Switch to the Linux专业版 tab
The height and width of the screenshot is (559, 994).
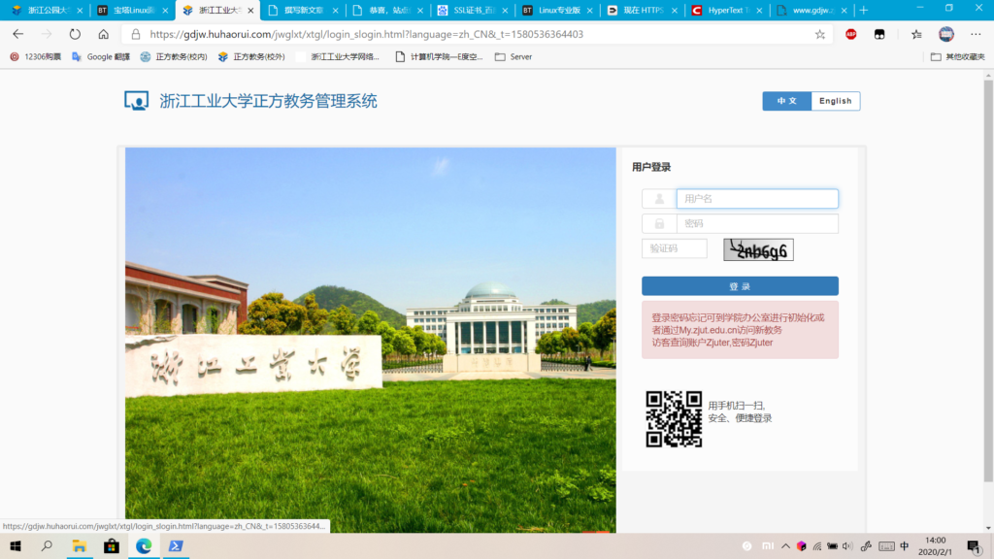[558, 10]
